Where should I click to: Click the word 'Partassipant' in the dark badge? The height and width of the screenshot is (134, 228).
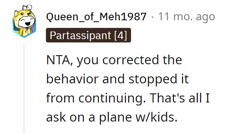click(x=81, y=35)
